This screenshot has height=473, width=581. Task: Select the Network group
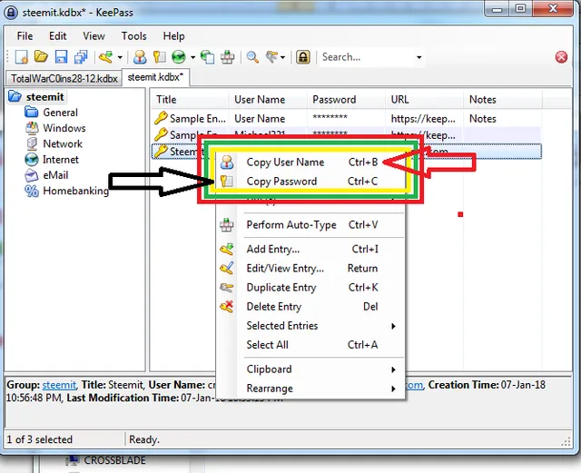[63, 143]
